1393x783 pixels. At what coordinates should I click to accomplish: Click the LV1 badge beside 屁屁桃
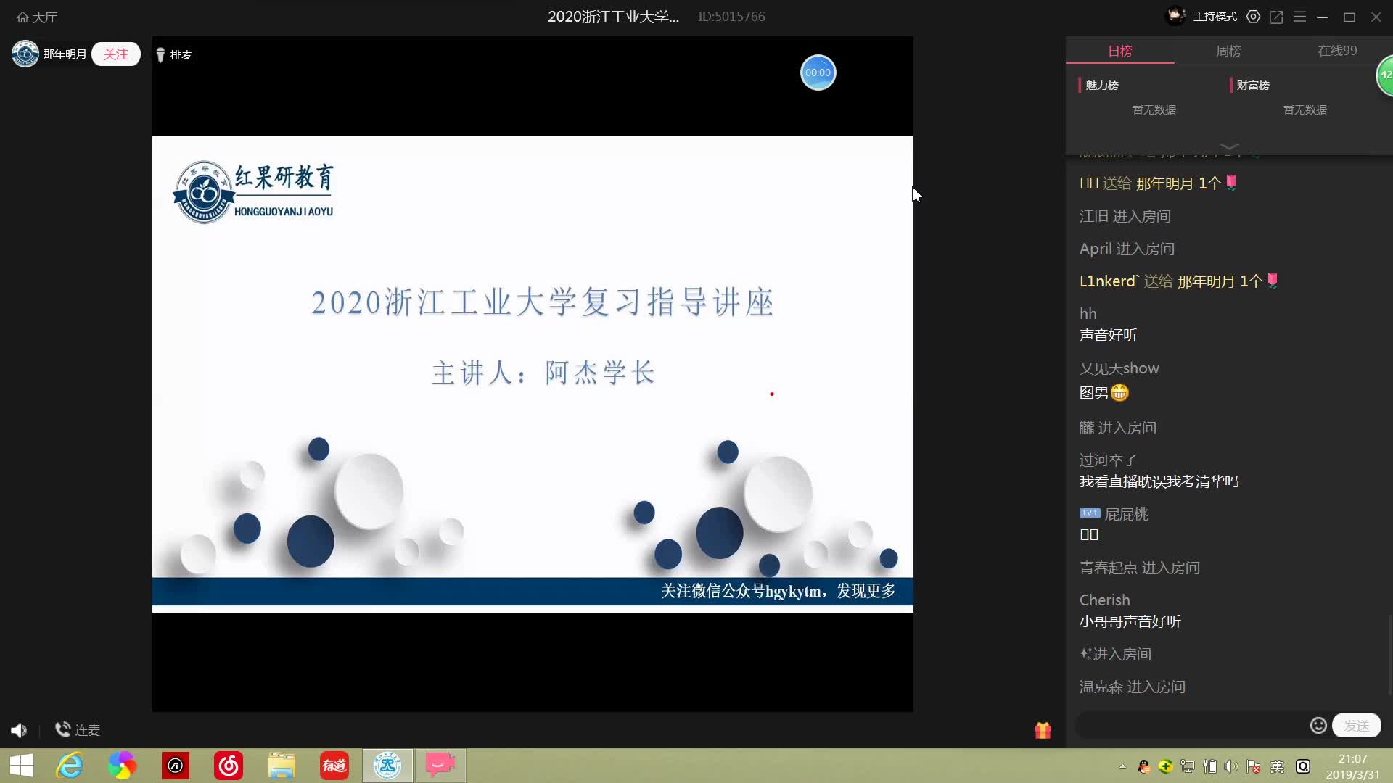pos(1090,513)
